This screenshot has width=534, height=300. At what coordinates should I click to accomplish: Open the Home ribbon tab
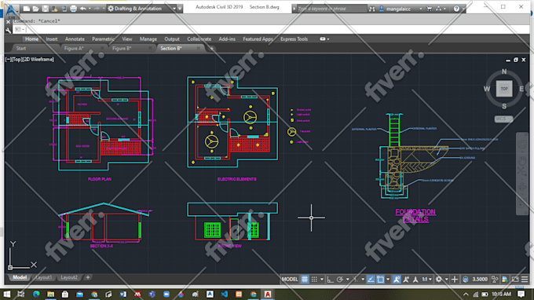[x=31, y=39]
